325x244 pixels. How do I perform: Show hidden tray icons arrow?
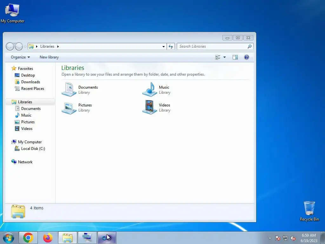[270, 238]
